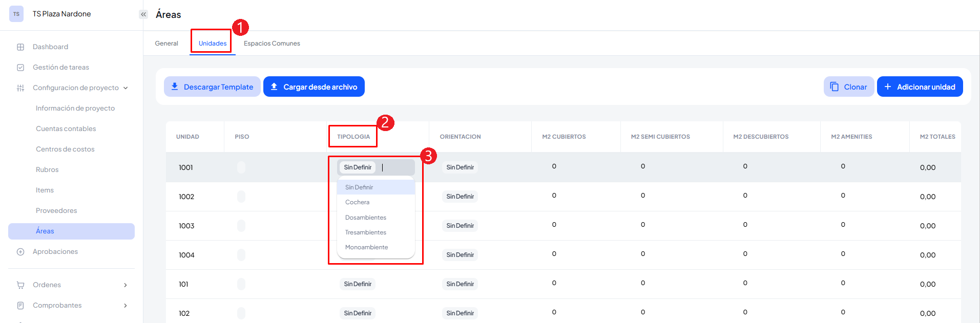Collapse the Configuracion de proyecto section
980x323 pixels.
point(126,88)
